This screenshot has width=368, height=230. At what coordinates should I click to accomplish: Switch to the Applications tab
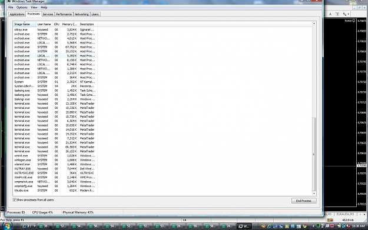point(17,14)
